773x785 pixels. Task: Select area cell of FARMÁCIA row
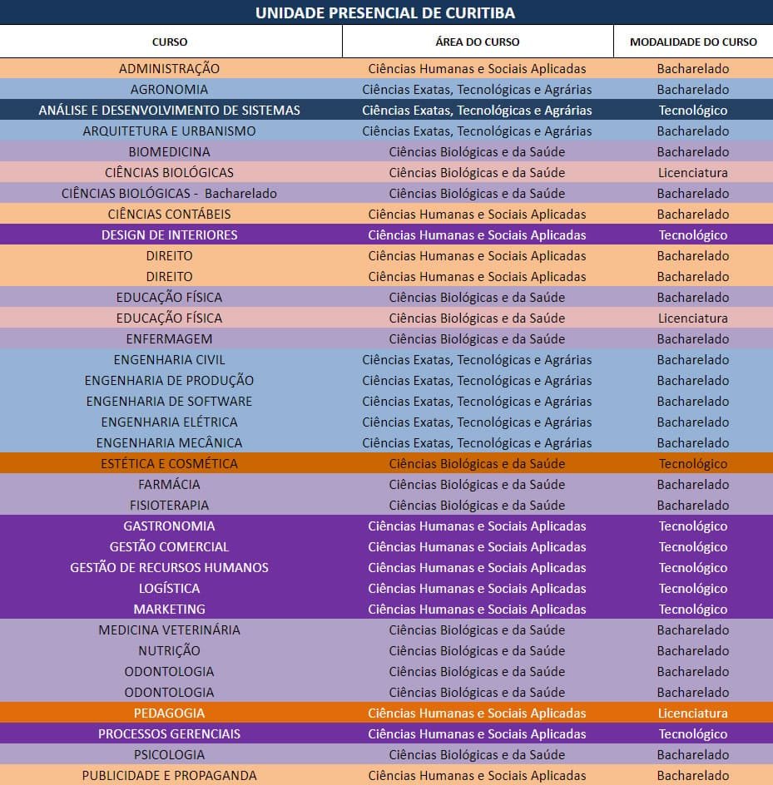coord(478,485)
